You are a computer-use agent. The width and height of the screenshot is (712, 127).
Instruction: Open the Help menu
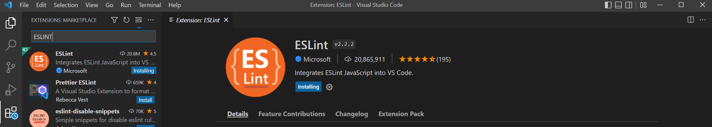click(x=175, y=5)
